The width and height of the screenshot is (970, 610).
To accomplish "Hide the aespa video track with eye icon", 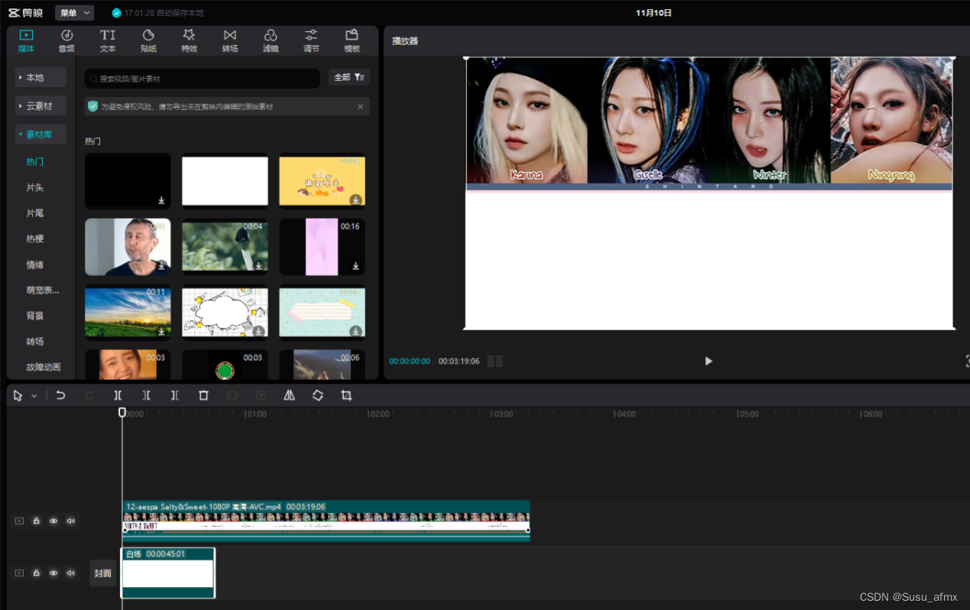I will coord(54,521).
